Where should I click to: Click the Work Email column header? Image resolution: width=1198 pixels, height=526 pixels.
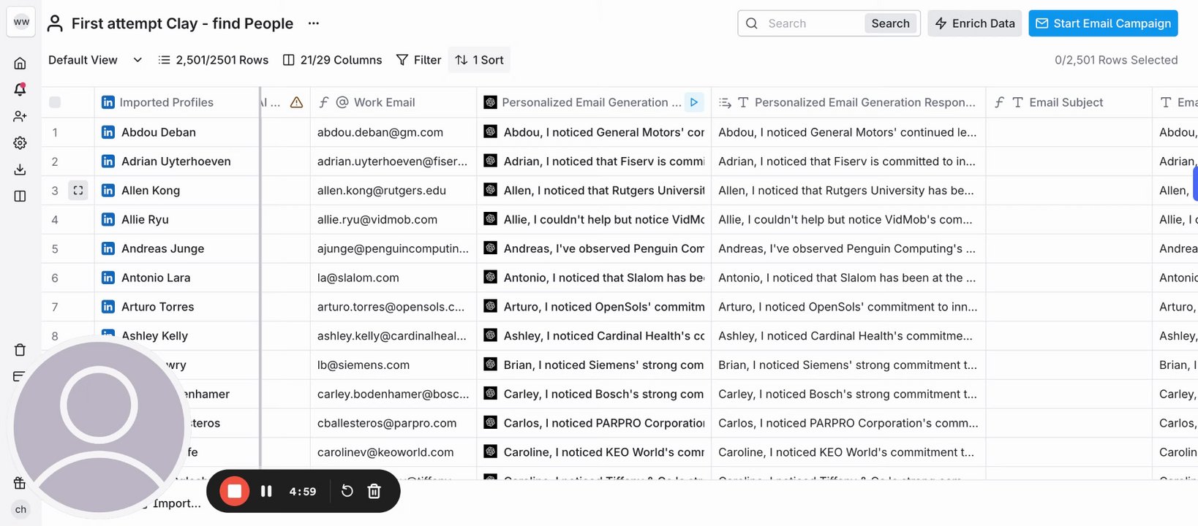[393, 102]
